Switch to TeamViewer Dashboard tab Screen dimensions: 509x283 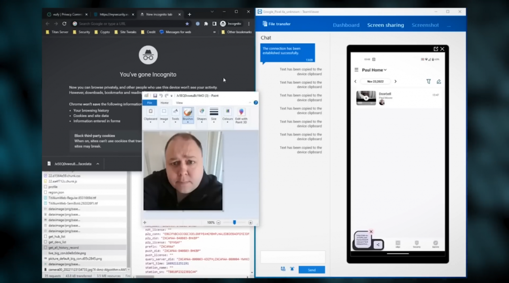click(x=346, y=25)
